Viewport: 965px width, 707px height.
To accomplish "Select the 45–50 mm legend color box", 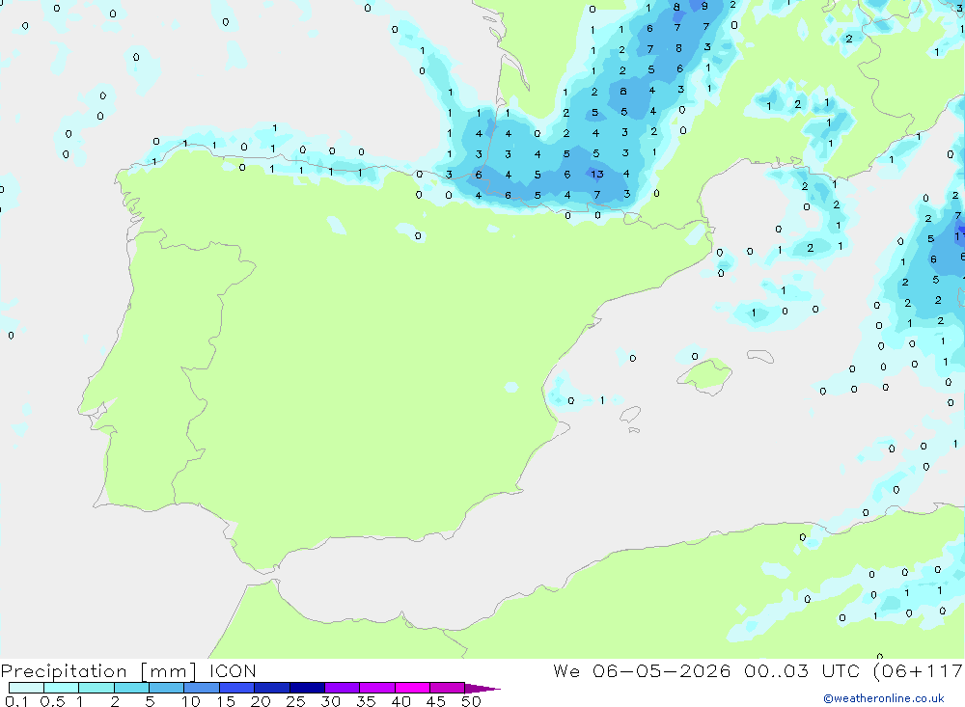I will tap(448, 688).
